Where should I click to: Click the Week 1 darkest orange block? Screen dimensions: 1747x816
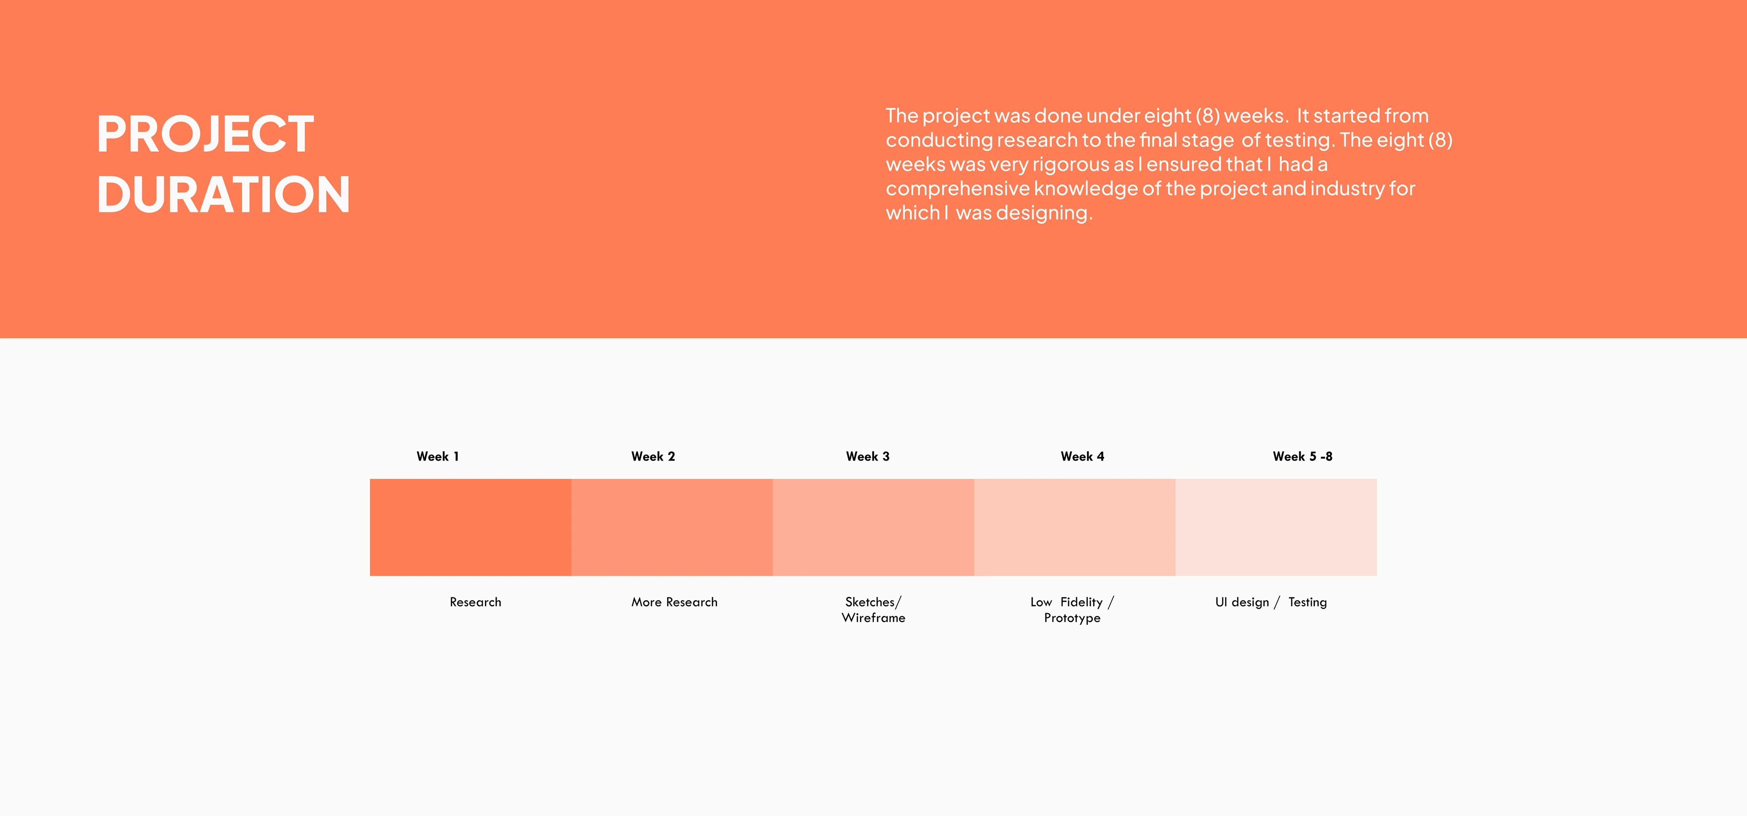(470, 527)
